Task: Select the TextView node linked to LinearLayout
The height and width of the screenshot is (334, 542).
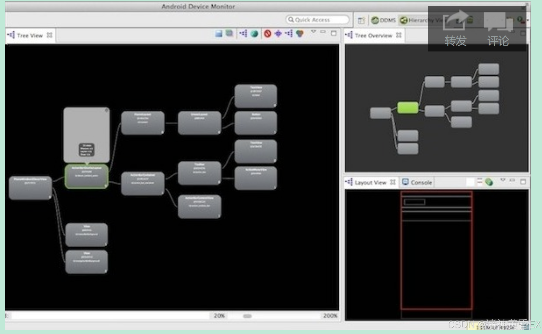Action: (x=256, y=96)
